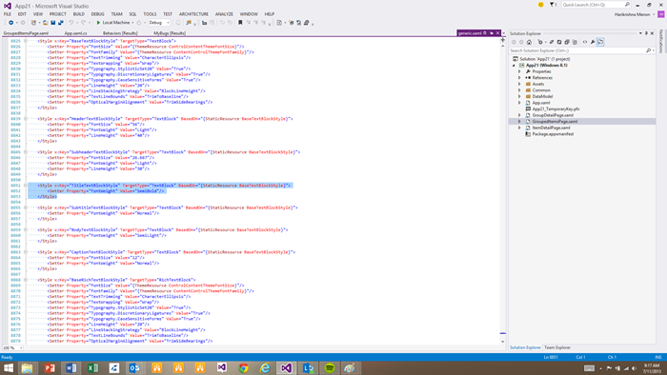Viewport: 667px width, 375px height.
Task: Switch to the GroupedItemsPage.xaml editor tab
Action: click(26, 33)
